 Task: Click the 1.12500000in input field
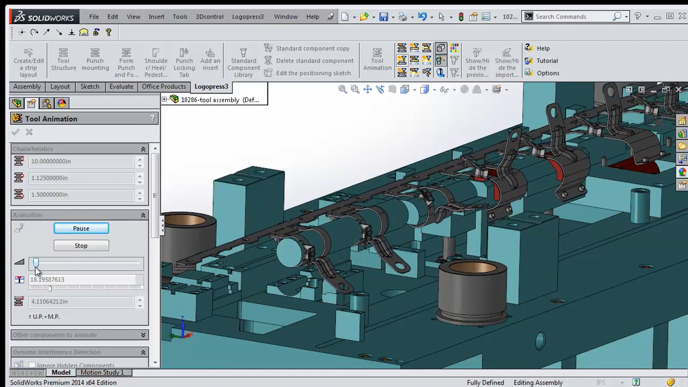81,178
